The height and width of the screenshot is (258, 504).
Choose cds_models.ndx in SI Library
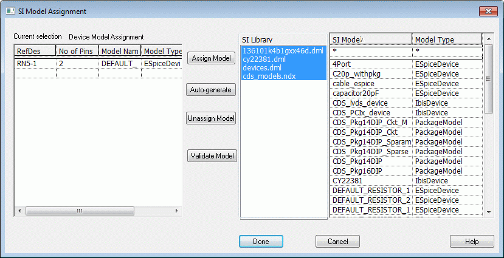[268, 76]
